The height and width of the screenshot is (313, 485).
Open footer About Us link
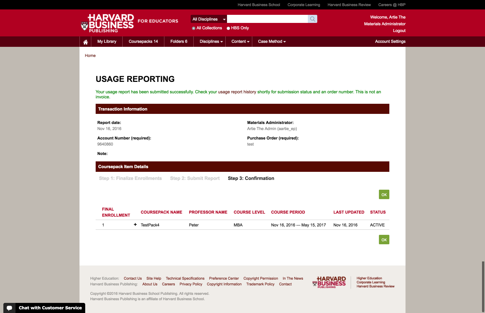click(x=150, y=284)
